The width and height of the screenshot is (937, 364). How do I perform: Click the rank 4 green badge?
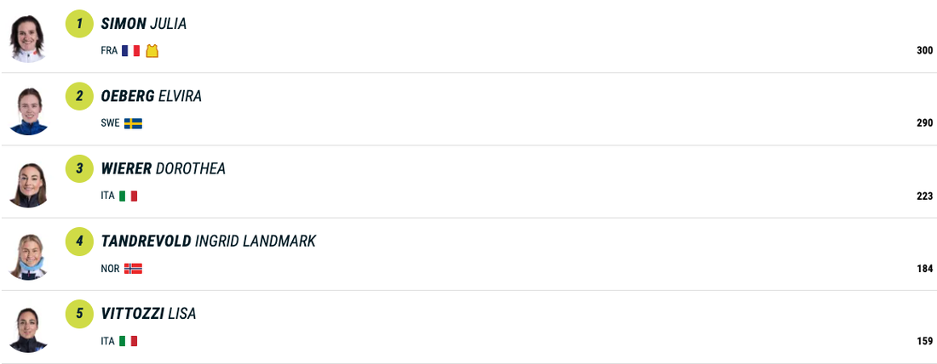(79, 242)
